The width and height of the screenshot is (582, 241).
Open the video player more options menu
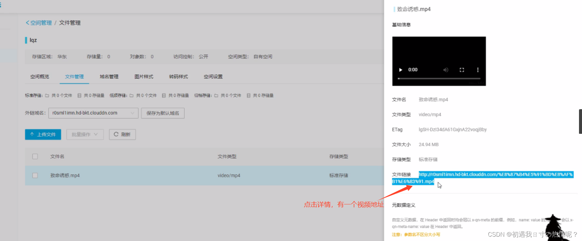point(478,70)
